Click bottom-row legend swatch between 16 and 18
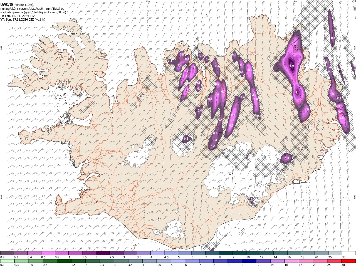 [x=292, y=261]
